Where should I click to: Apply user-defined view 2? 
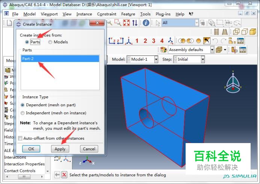(145, 41)
